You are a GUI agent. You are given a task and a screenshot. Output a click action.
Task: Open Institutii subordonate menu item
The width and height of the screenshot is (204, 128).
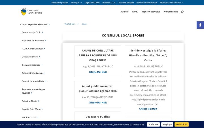click(x=147, y=3)
